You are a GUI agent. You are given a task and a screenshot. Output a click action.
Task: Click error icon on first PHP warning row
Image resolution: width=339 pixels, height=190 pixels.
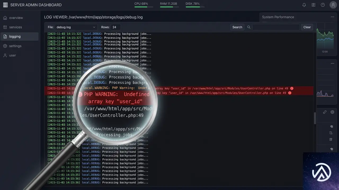292,88
